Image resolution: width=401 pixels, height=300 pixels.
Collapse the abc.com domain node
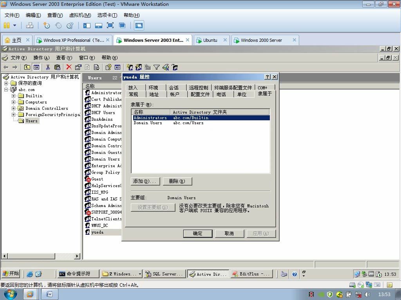click(x=6, y=89)
